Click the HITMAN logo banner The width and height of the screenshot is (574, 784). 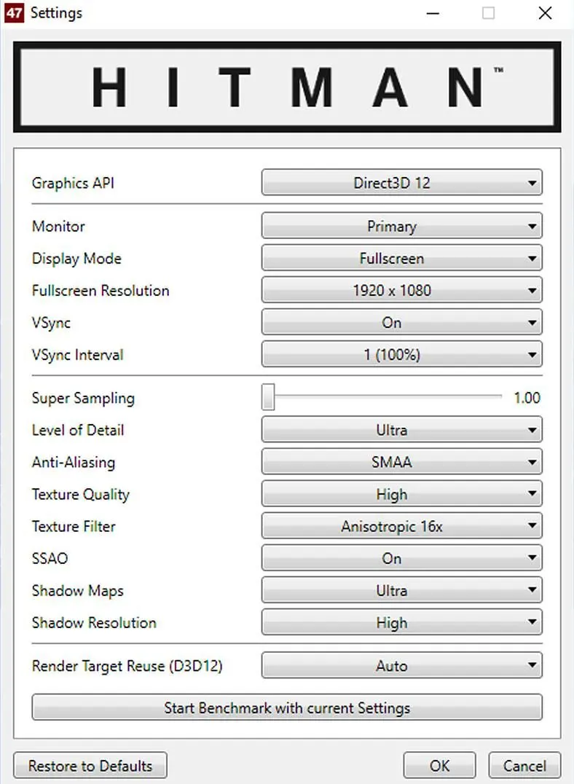pos(287,87)
